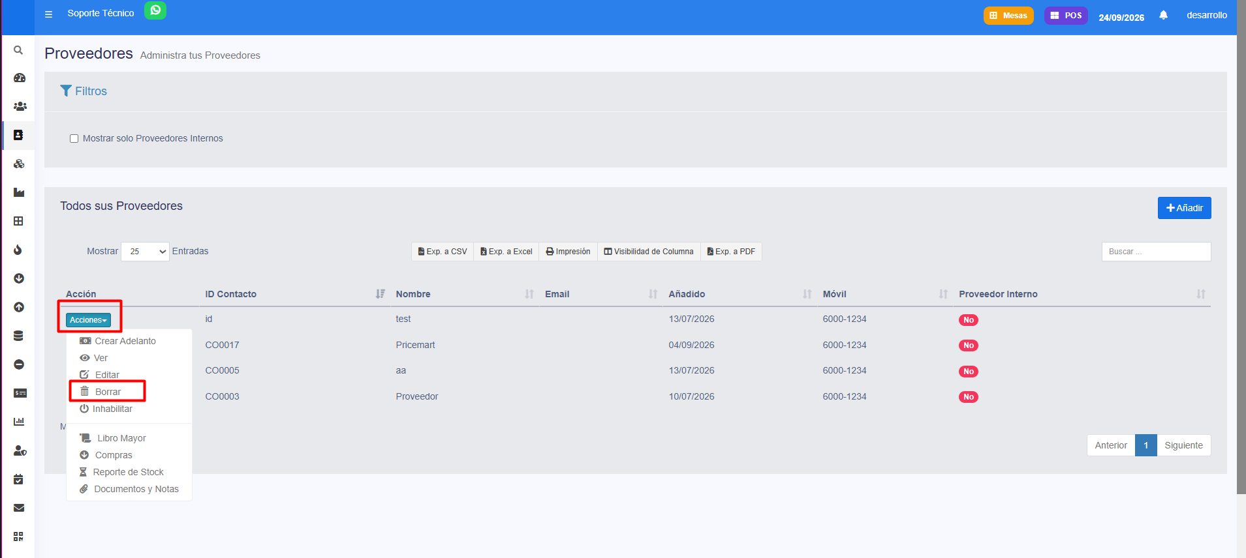Open Libro Mayor from actions menu
Screen dimensions: 1246x558
pos(113,438)
